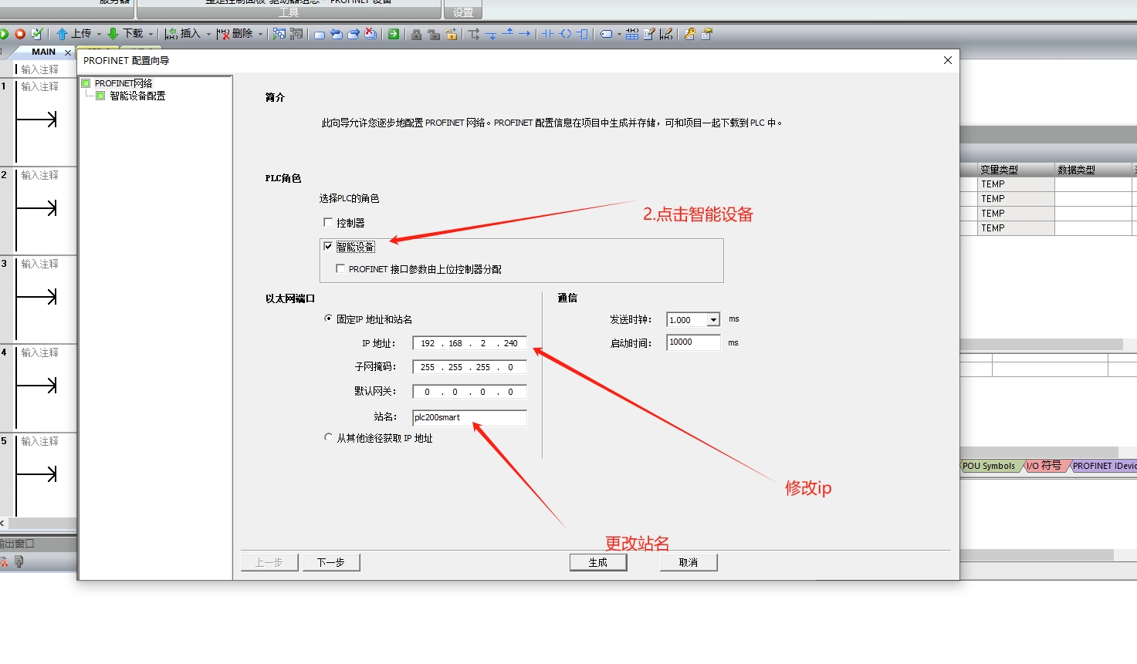The width and height of the screenshot is (1137, 664).
Task: Click the Delete (删除) toolbar icon
Action: [x=223, y=34]
